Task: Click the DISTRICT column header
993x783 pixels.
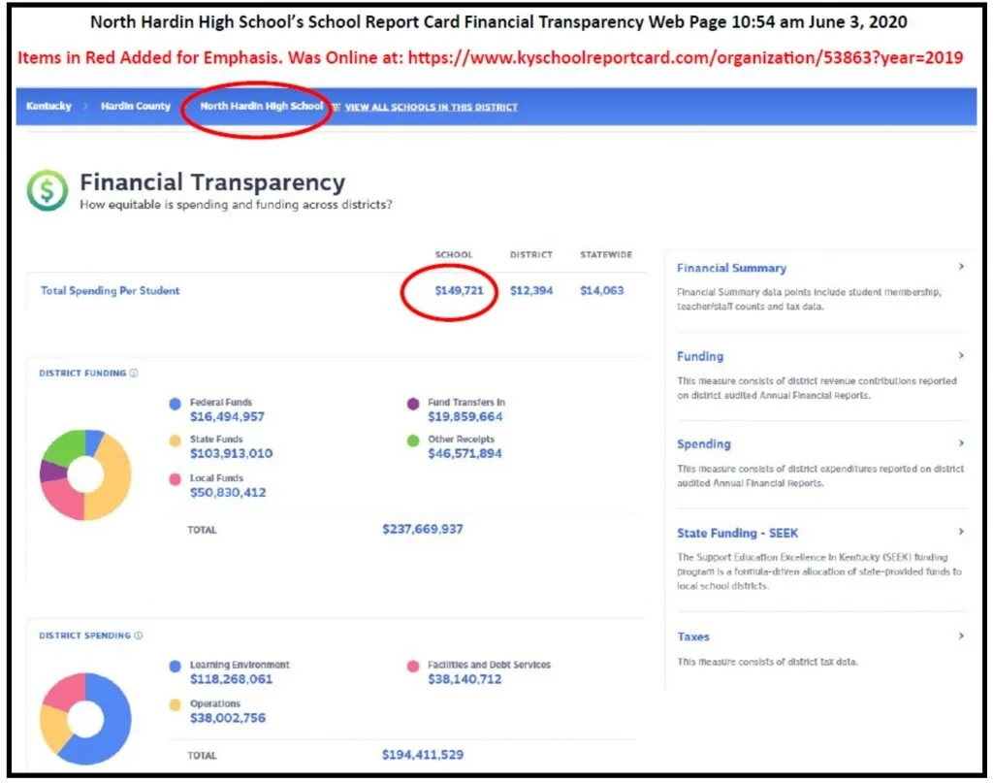Action: point(531,254)
